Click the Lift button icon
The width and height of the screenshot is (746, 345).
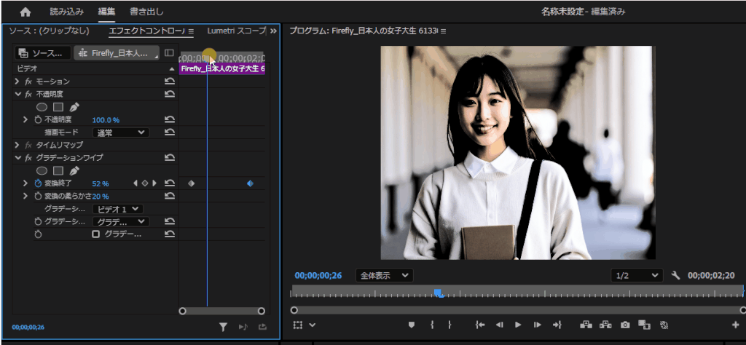586,325
